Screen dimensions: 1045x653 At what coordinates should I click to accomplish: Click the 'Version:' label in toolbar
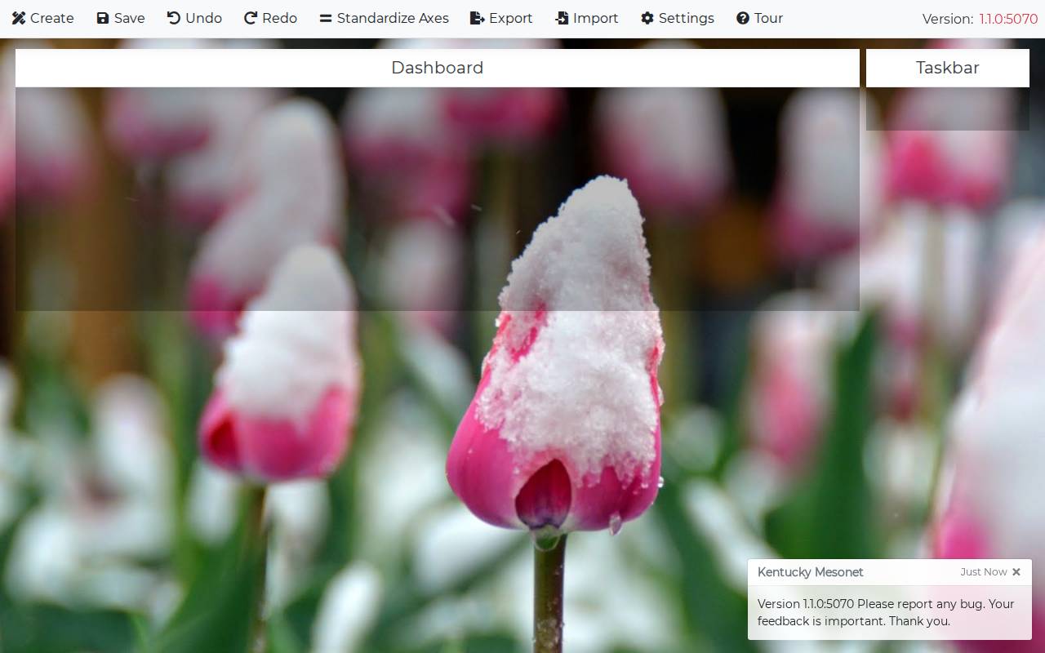coord(948,19)
